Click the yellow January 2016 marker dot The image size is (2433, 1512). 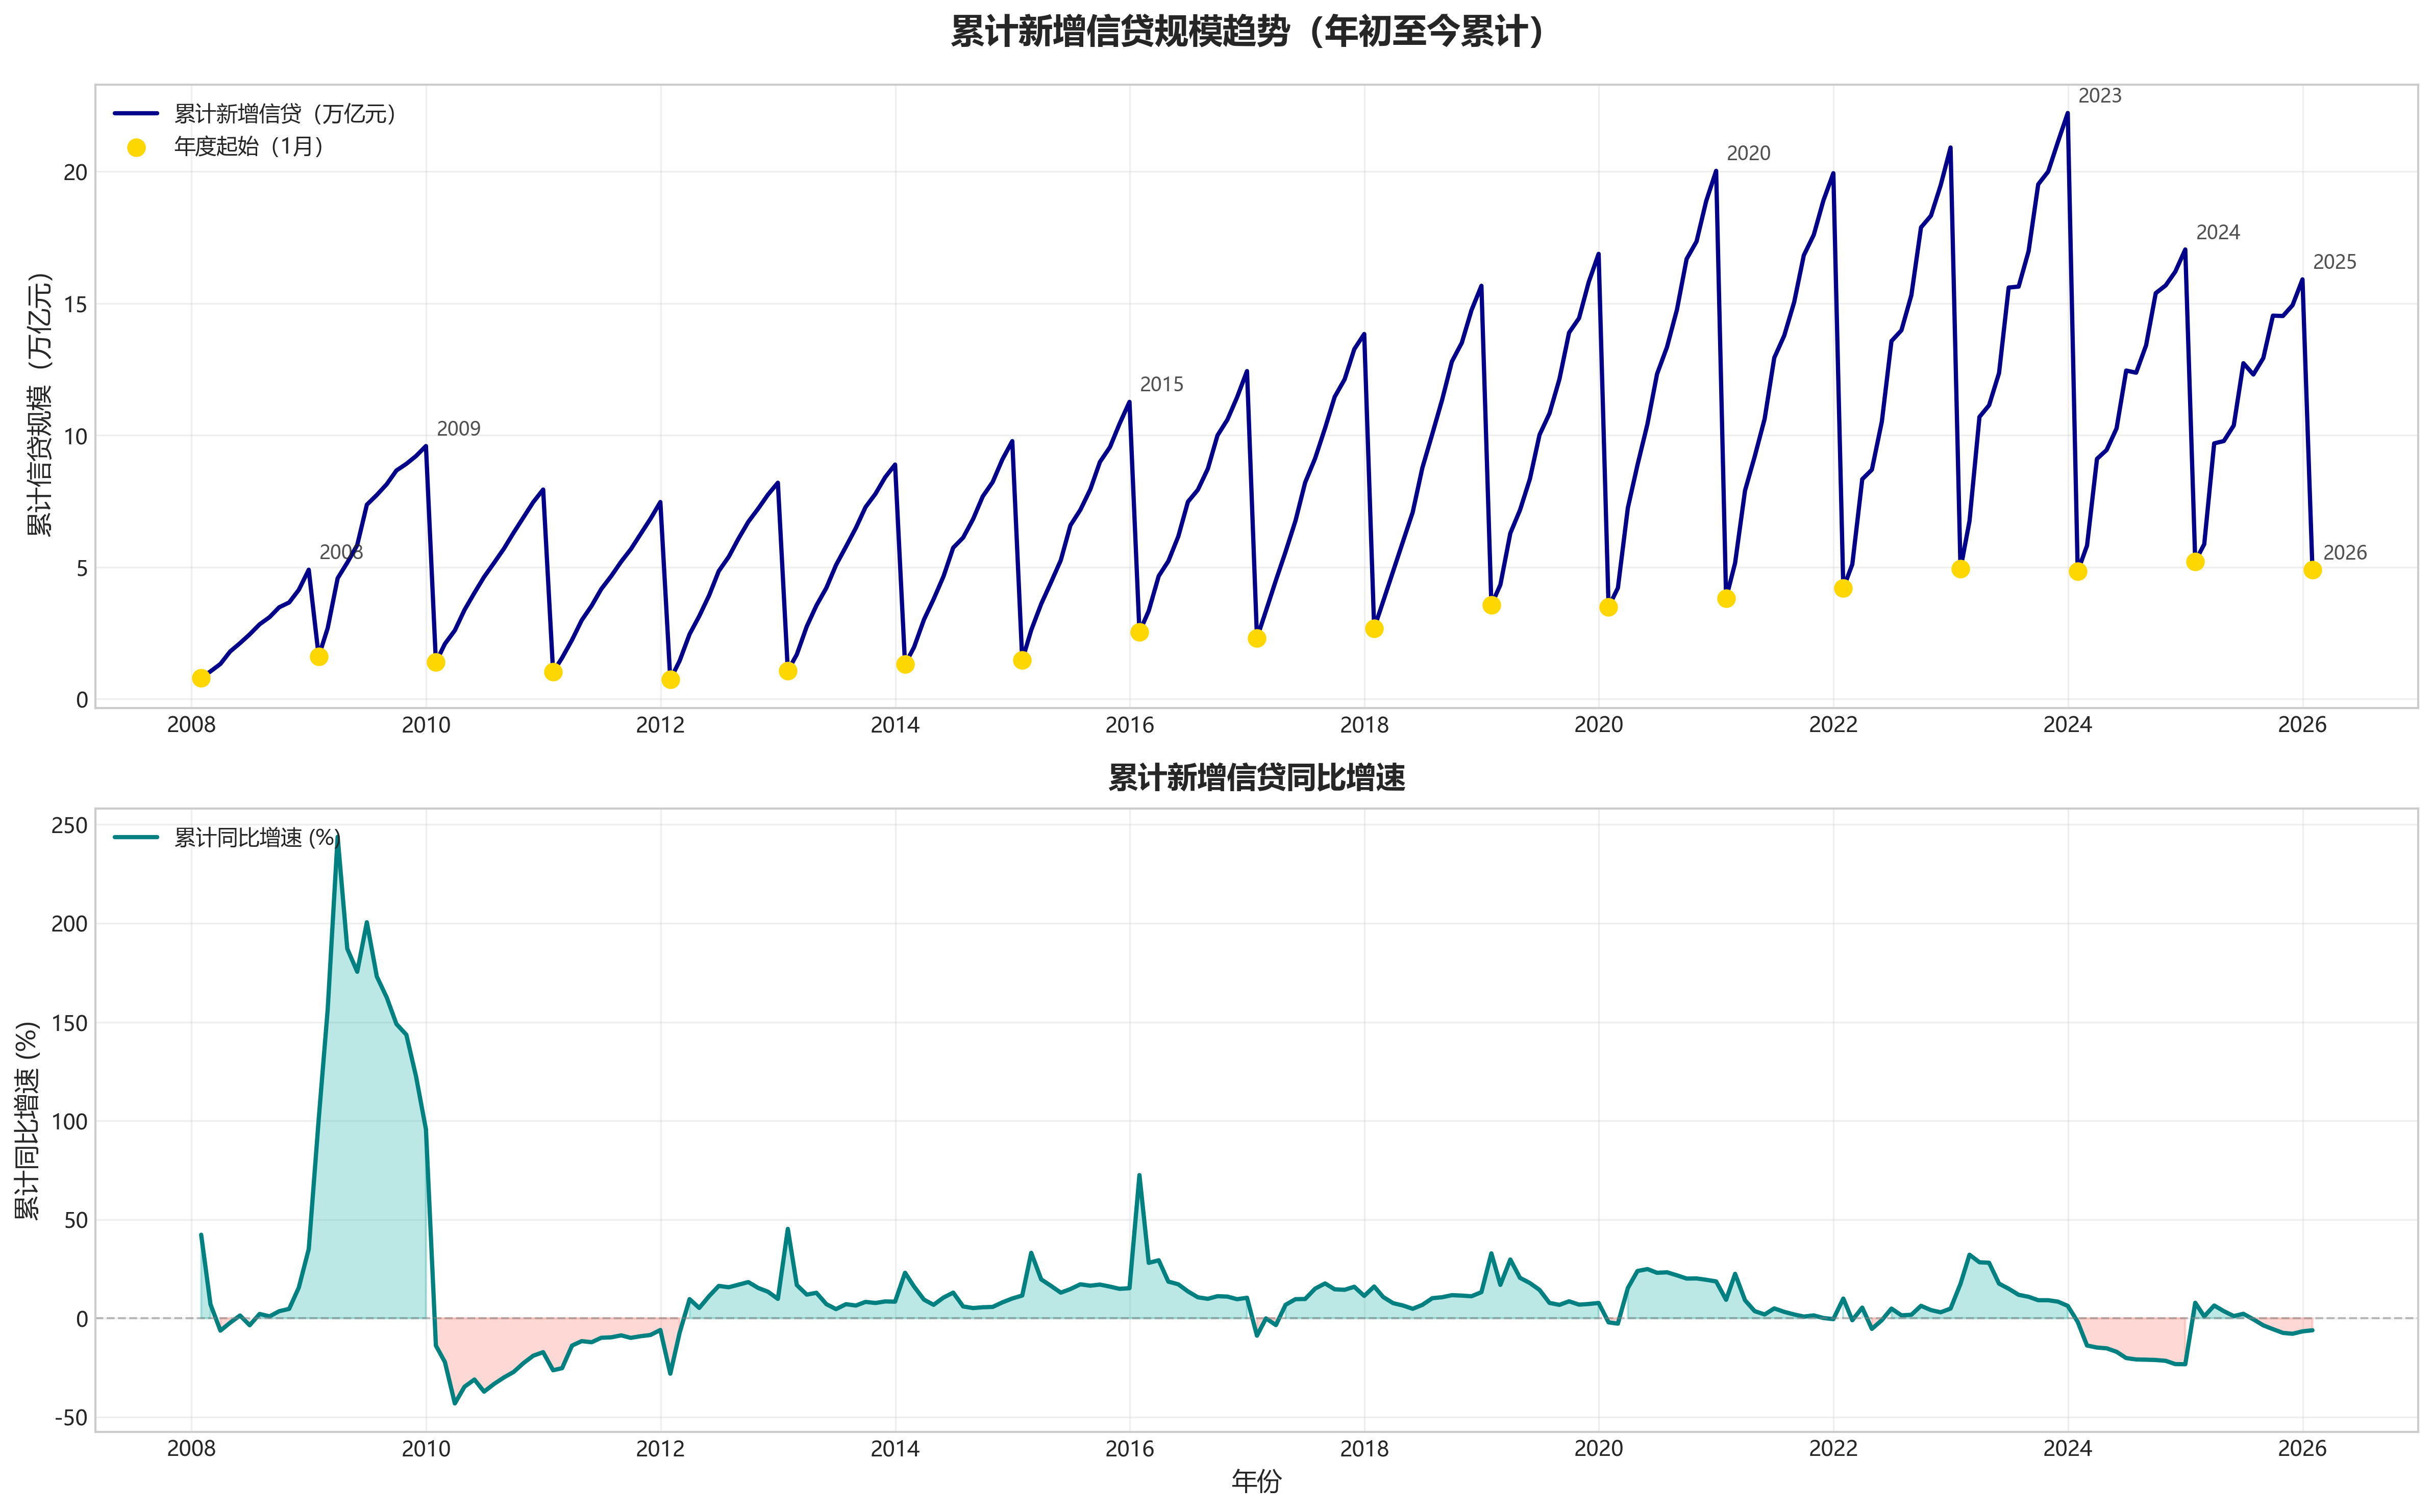(1139, 632)
